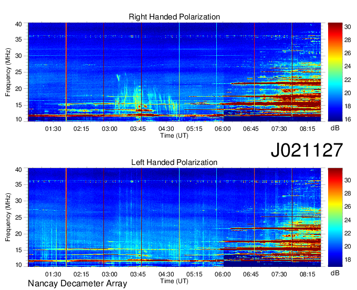The width and height of the screenshot is (357, 290).
Task: Click the bottom plot's color scale bar
Action: point(335,217)
